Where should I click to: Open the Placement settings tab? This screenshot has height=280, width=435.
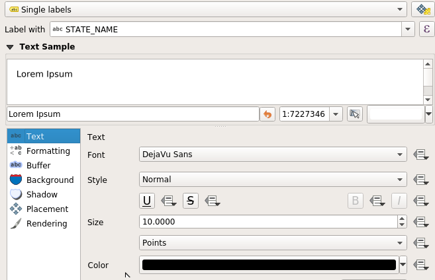47,209
